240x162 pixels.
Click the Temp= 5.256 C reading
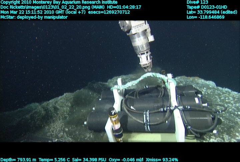click(54, 160)
